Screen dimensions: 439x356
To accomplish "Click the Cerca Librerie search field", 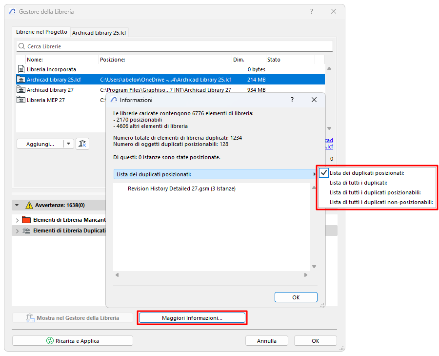I will tap(175, 46).
